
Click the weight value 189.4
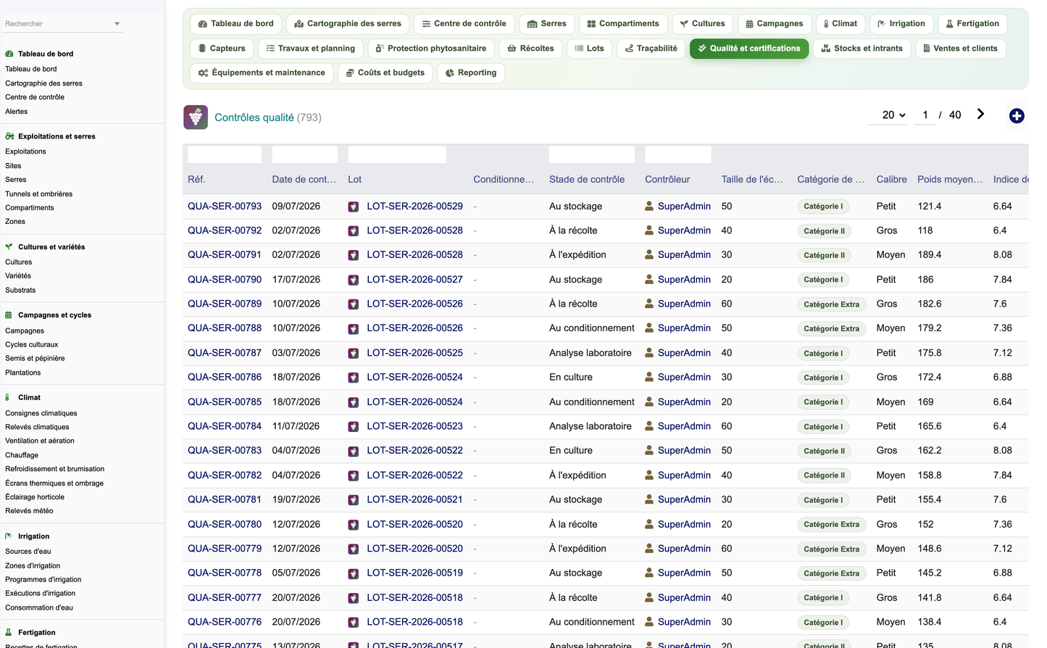[x=930, y=255]
